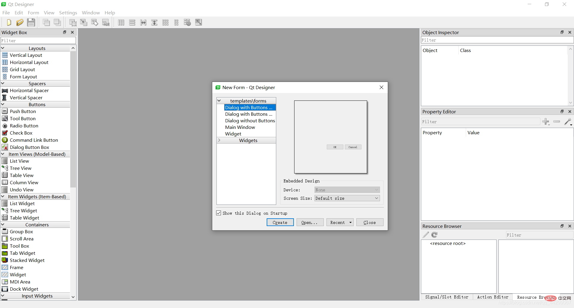Select the Edit Signals/Slots mode icon
Image resolution: width=574 pixels, height=308 pixels.
click(84, 22)
